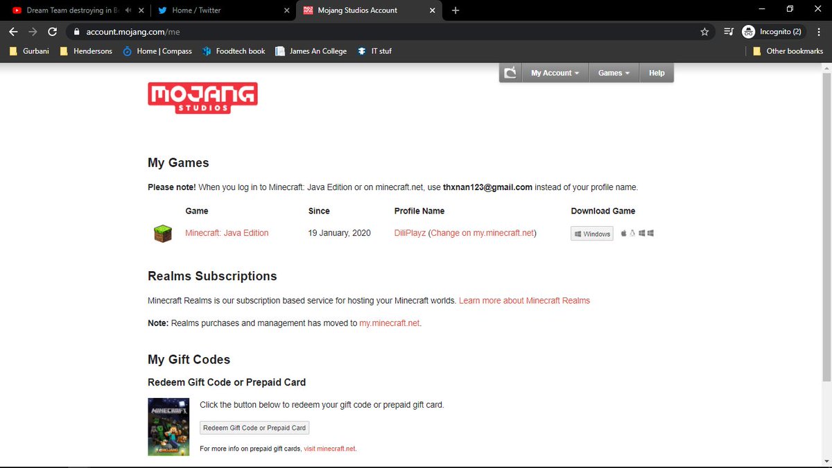Bookmark this page with the star icon
The width and height of the screenshot is (832, 468).
704,31
